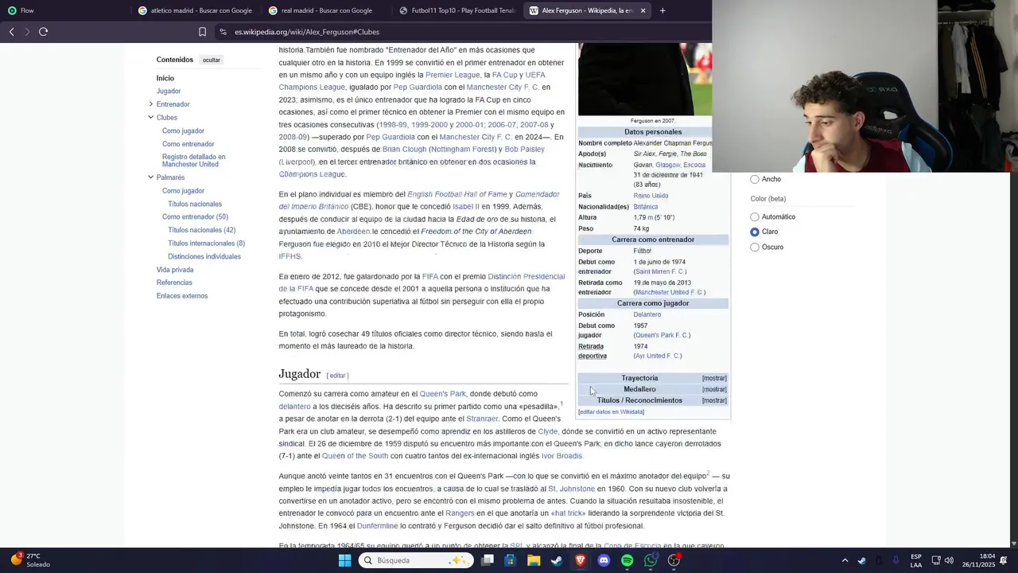Screen dimensions: 1018x573
Task: Switch to the Futbol11 Top10 tab
Action: [x=457, y=10]
